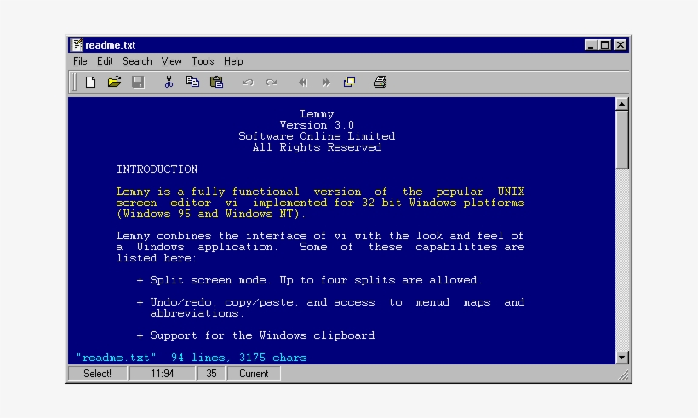Click the toolbar drag handle grip
This screenshot has height=418, width=698.
74,82
